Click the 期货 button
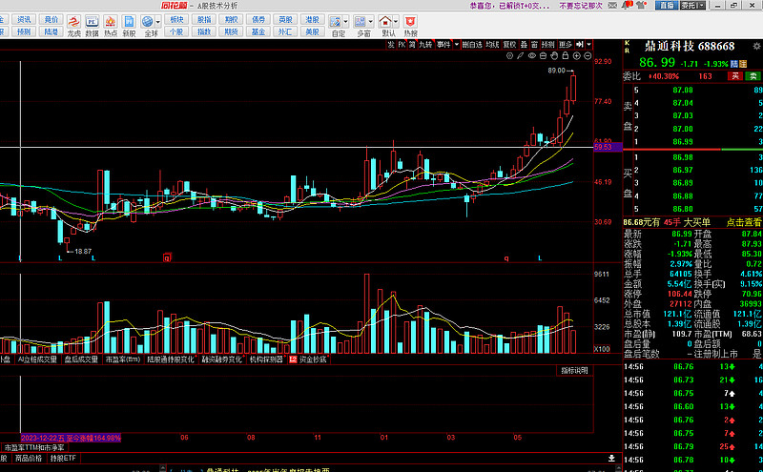Image resolution: width=763 pixels, height=472 pixels. [x=231, y=32]
